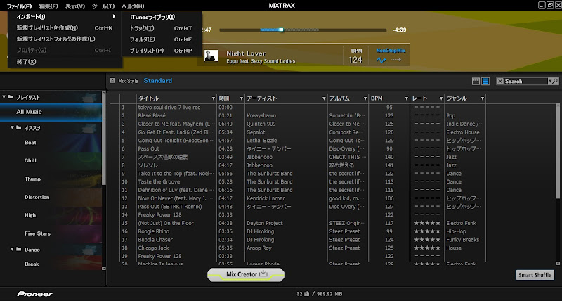The height and width of the screenshot is (301, 562).
Task: Select track "Blasé Blasé"
Action: click(152, 115)
